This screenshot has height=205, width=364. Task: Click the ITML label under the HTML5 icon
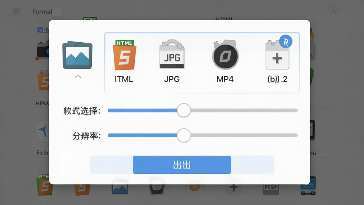(x=124, y=79)
